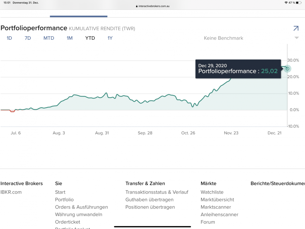Go to Portfolio link in footer
This screenshot has width=305, height=229.
[x=64, y=200]
